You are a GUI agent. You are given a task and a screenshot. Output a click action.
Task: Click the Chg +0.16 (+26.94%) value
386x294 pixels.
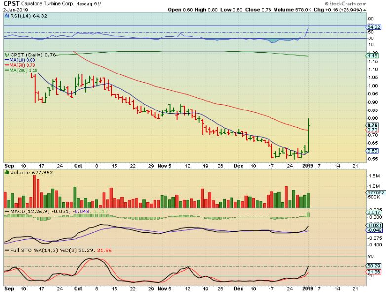[x=338, y=10]
